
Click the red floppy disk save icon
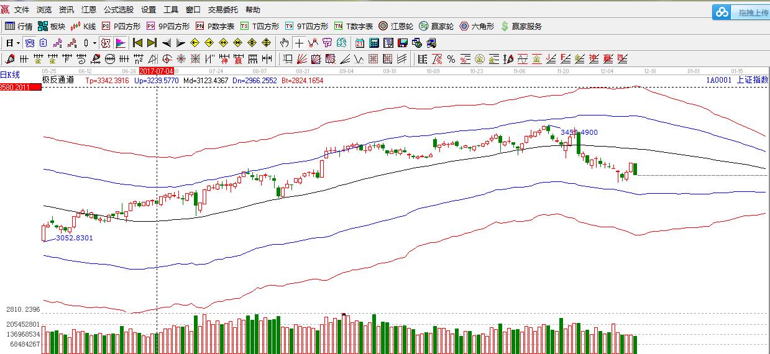pyautogui.click(x=402, y=43)
